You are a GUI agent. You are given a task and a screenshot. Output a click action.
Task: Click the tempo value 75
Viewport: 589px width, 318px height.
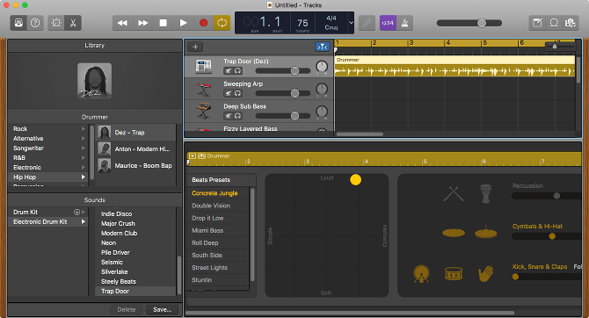click(x=302, y=23)
